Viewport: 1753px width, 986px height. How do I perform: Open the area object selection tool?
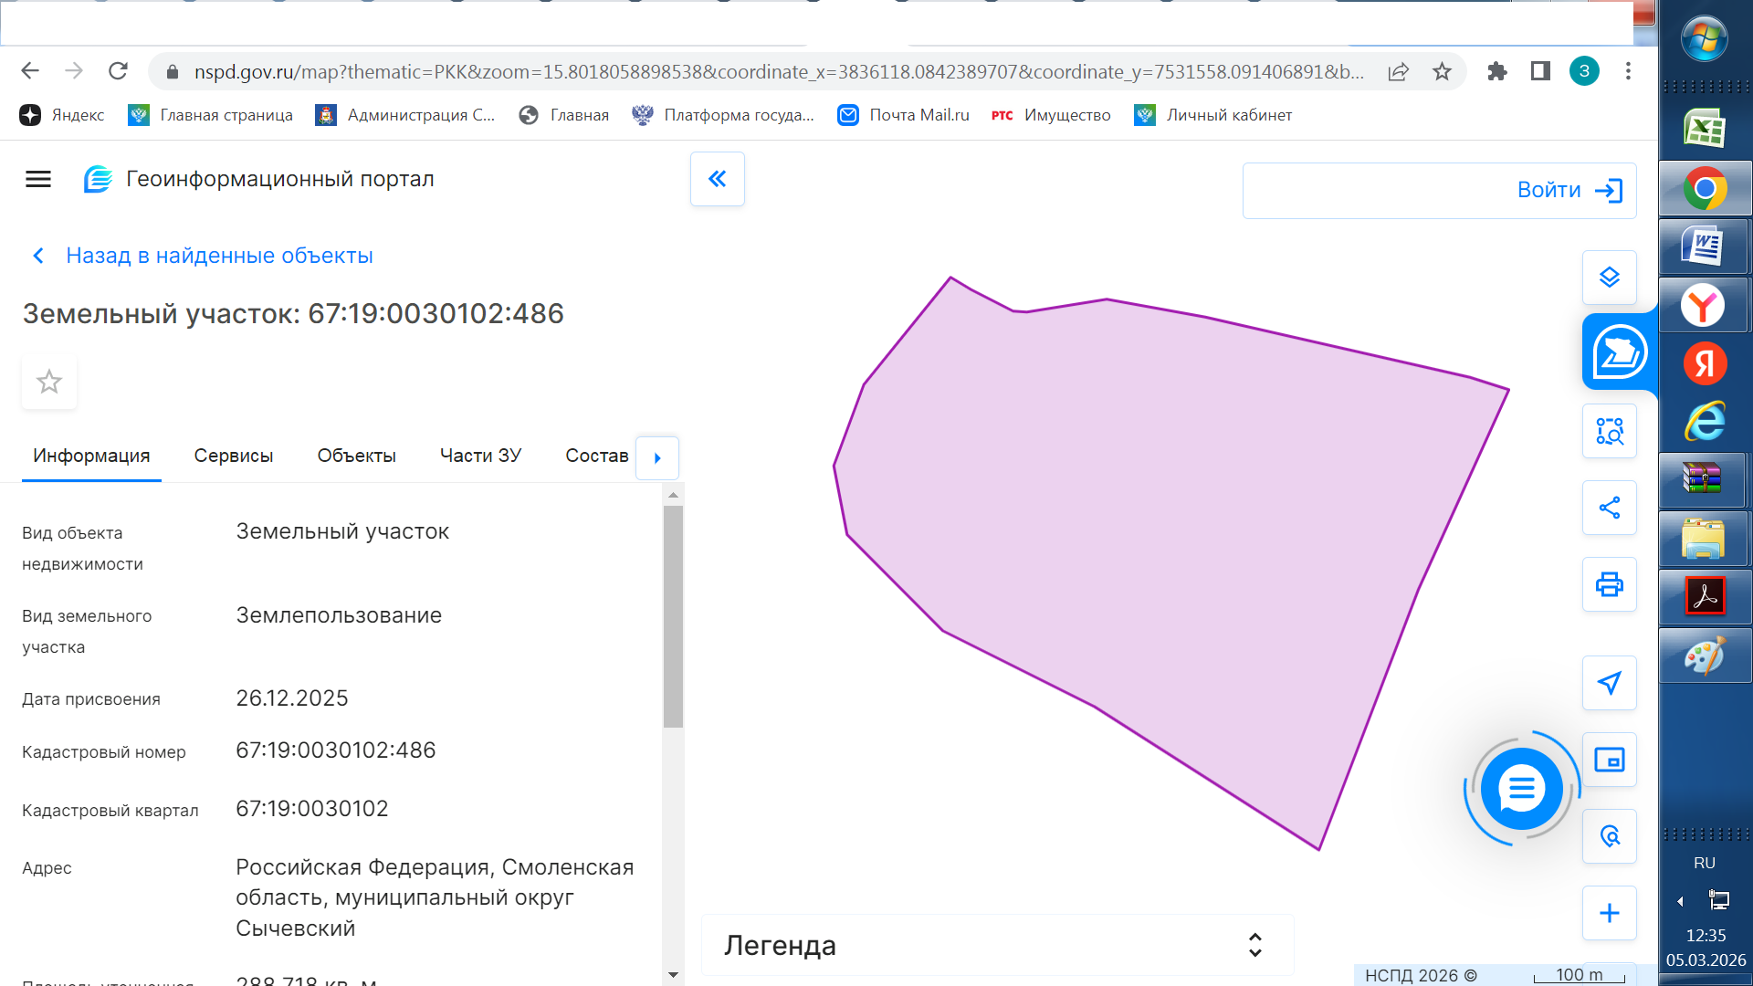[x=1609, y=431]
